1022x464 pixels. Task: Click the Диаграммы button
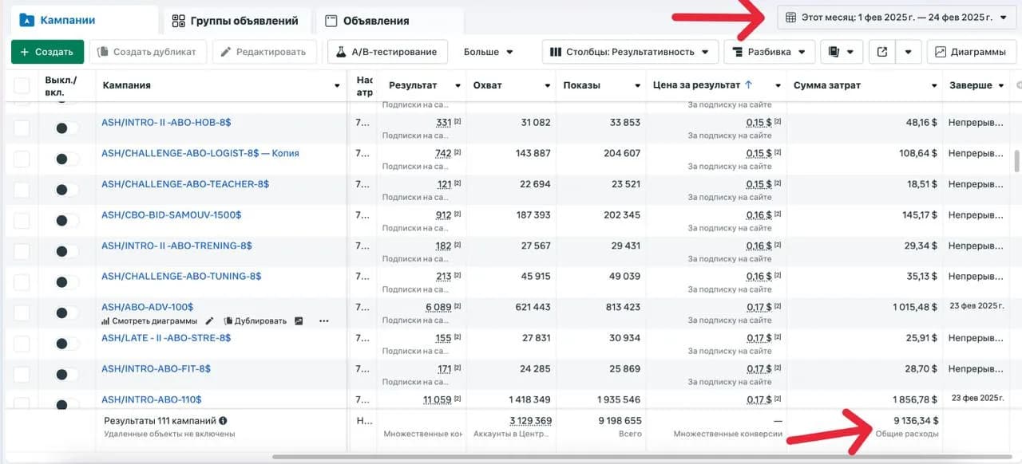pos(971,52)
